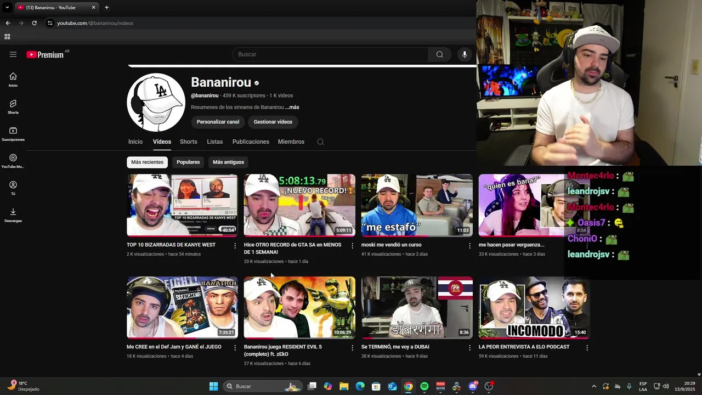Open options for me voy a DUBAI video

[469, 348]
